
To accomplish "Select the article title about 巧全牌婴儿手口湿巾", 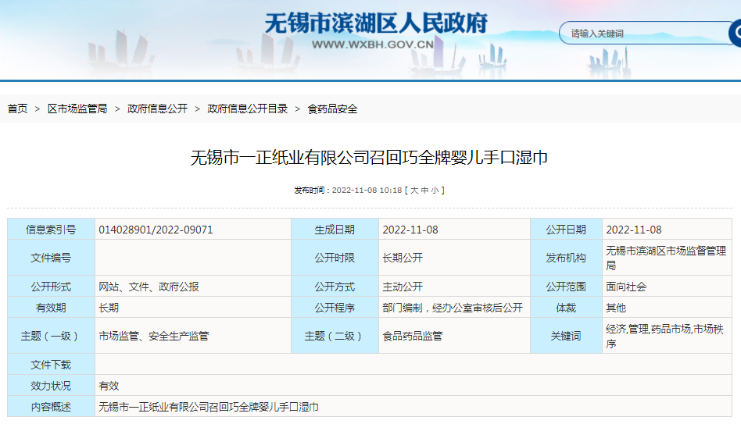I will point(369,157).
